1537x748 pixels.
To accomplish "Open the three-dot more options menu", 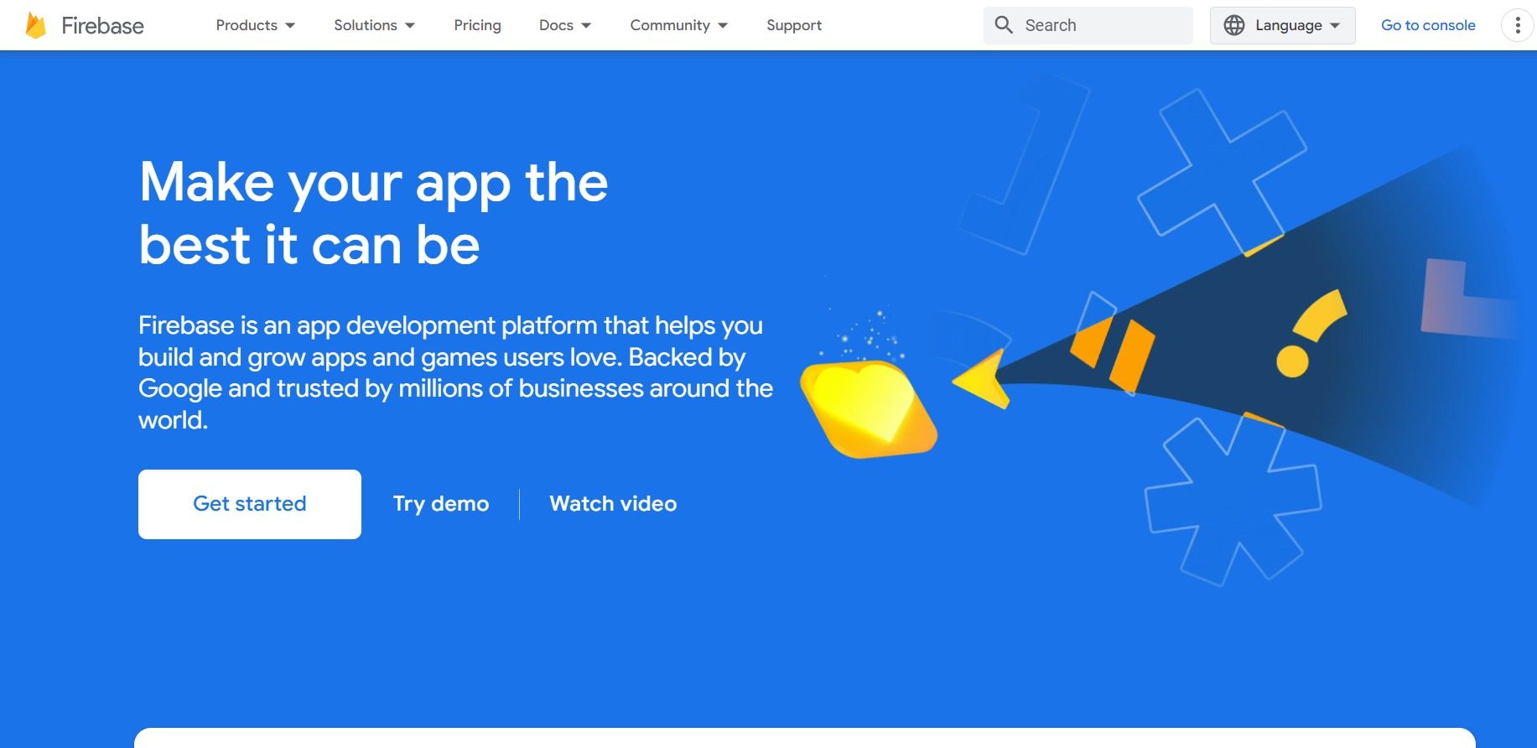I will click(1518, 25).
